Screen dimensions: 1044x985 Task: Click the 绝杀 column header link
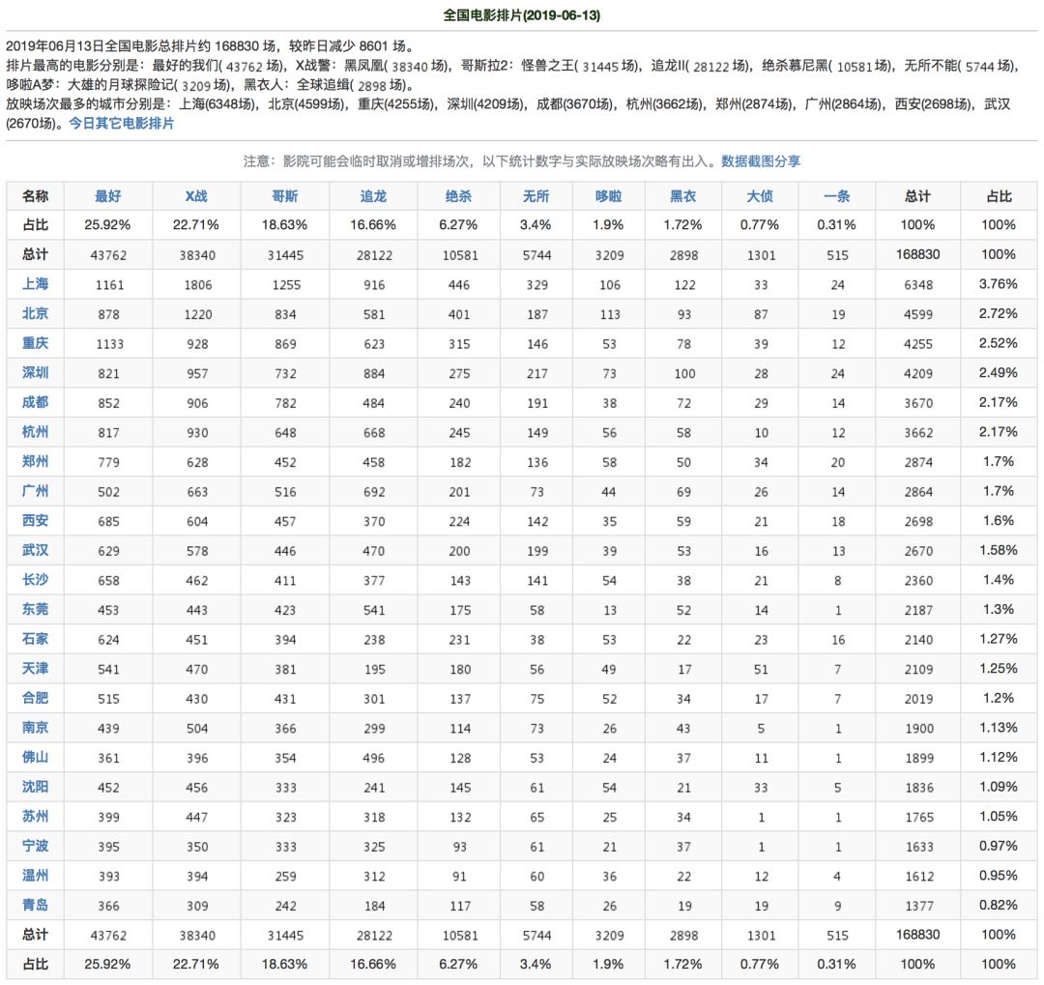coord(458,196)
